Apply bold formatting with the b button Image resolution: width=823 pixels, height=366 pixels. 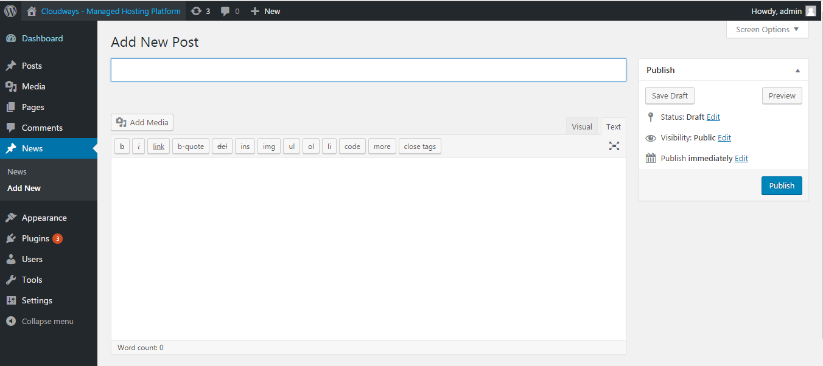point(122,146)
